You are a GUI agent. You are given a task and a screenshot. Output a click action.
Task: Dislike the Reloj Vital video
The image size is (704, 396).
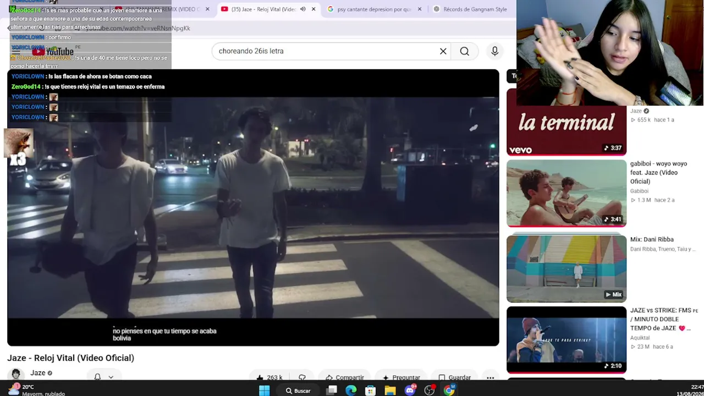click(x=302, y=377)
